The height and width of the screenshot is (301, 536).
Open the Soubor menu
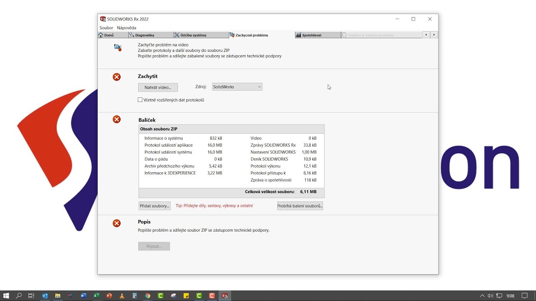106,28
